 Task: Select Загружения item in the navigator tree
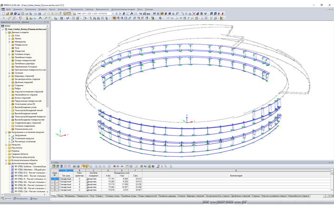pos(20,135)
